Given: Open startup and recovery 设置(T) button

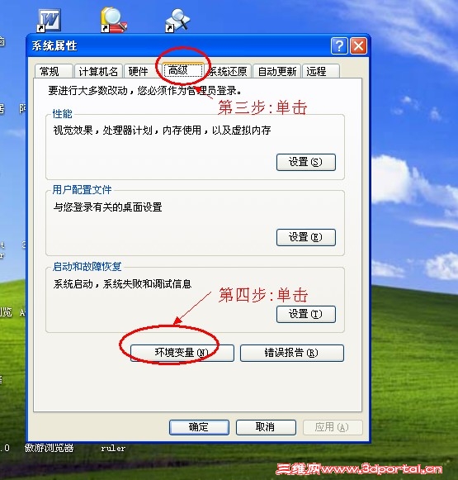Looking at the screenshot, I should click(306, 314).
